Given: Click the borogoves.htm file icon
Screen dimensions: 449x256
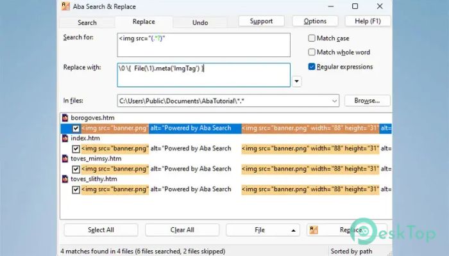Looking at the screenshot, I should click(x=65, y=118).
